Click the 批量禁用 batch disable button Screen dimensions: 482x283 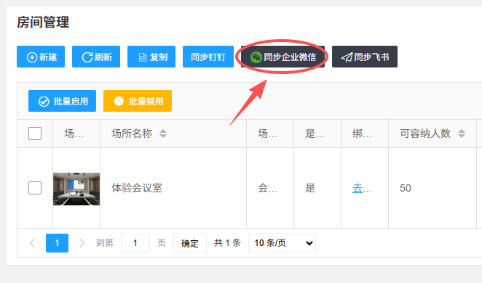(138, 101)
